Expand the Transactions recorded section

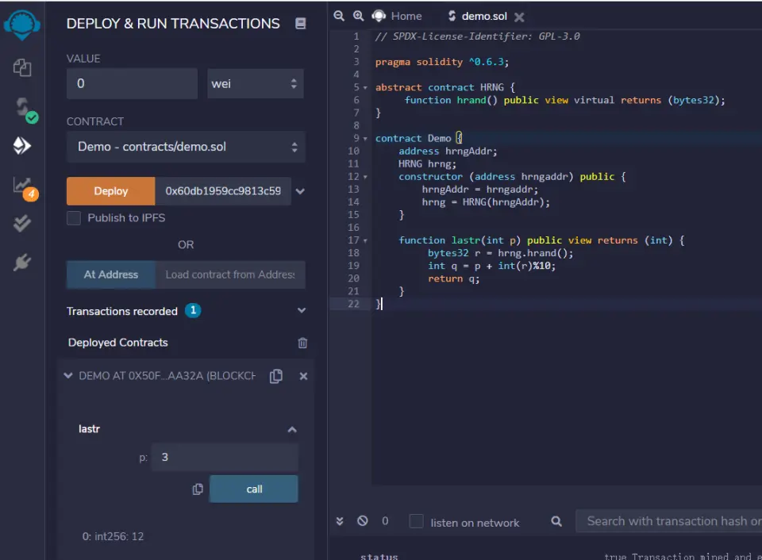coord(301,311)
